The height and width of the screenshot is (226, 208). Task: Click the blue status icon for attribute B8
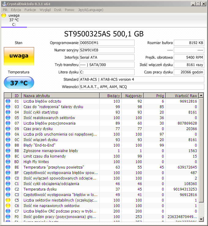[8, 145]
